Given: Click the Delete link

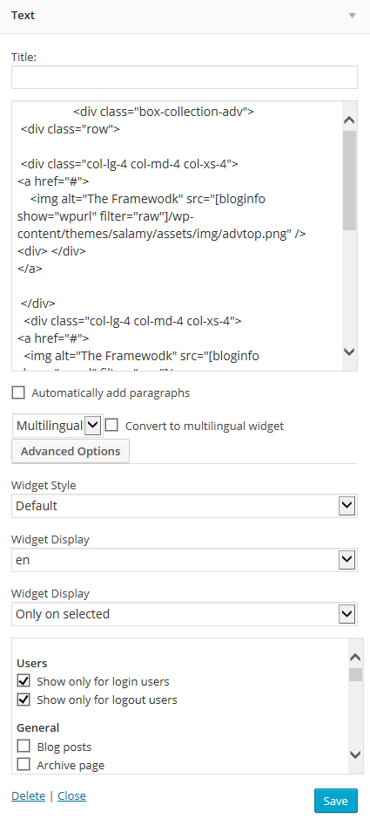Looking at the screenshot, I should [x=28, y=795].
